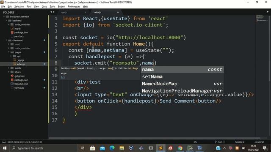Click the horizontal scrollbar below editor
The height and width of the screenshot is (152, 271).
pos(154,138)
